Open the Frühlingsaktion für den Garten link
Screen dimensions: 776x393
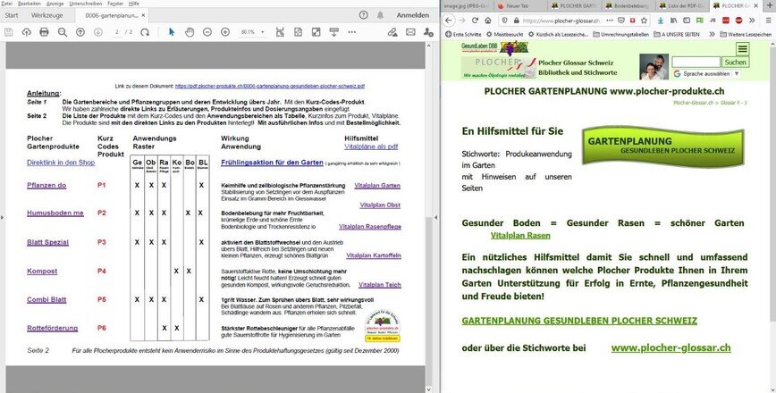(272, 163)
